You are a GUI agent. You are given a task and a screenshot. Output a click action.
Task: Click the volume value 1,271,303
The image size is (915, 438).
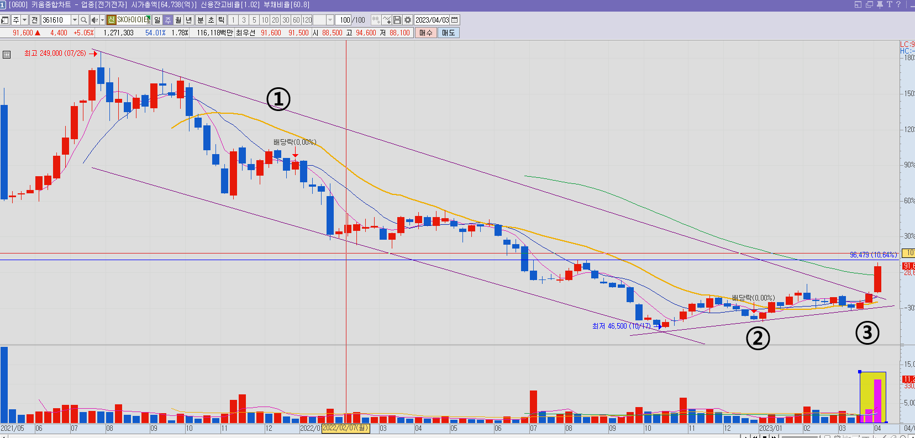point(118,33)
